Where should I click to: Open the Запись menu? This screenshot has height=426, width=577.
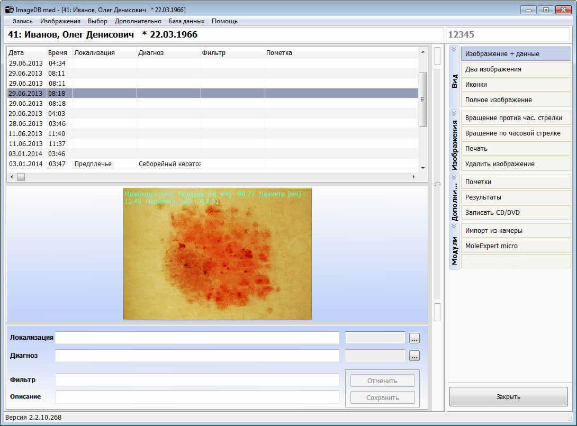pyautogui.click(x=22, y=21)
